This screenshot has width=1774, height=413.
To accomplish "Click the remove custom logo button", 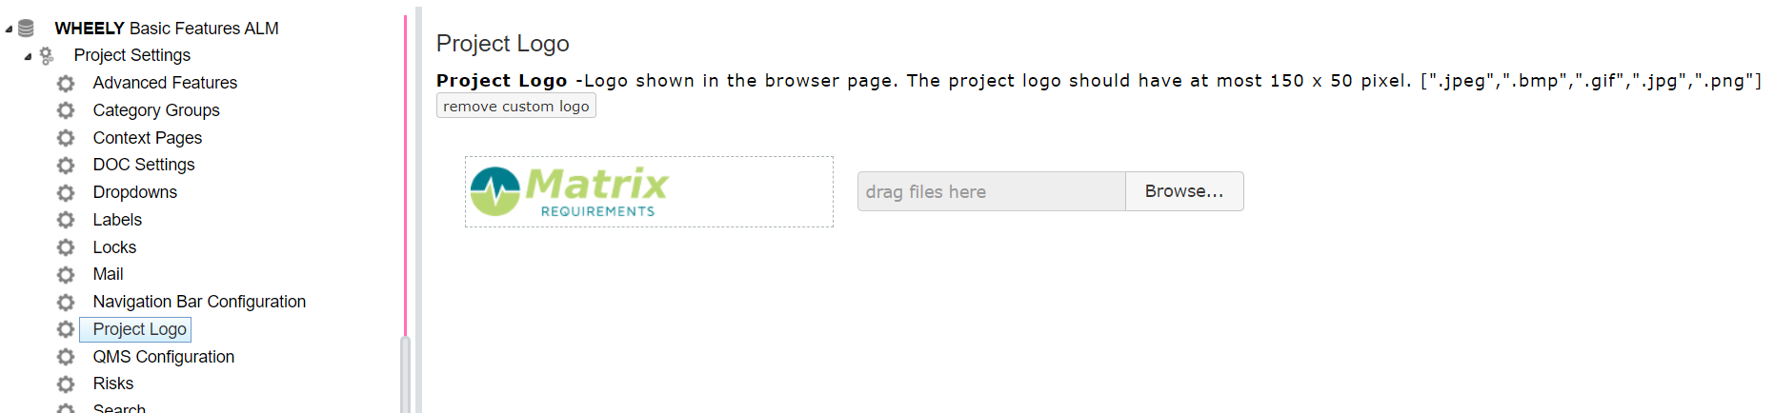I will pos(516,106).
